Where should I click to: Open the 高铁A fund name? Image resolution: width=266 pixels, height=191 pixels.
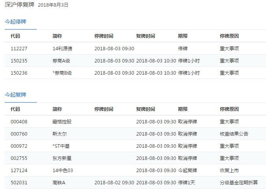(x=59, y=183)
